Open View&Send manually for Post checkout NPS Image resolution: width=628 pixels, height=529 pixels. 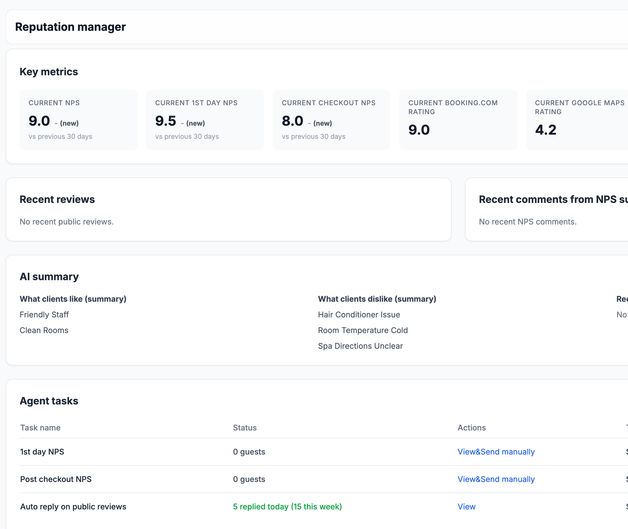click(496, 479)
